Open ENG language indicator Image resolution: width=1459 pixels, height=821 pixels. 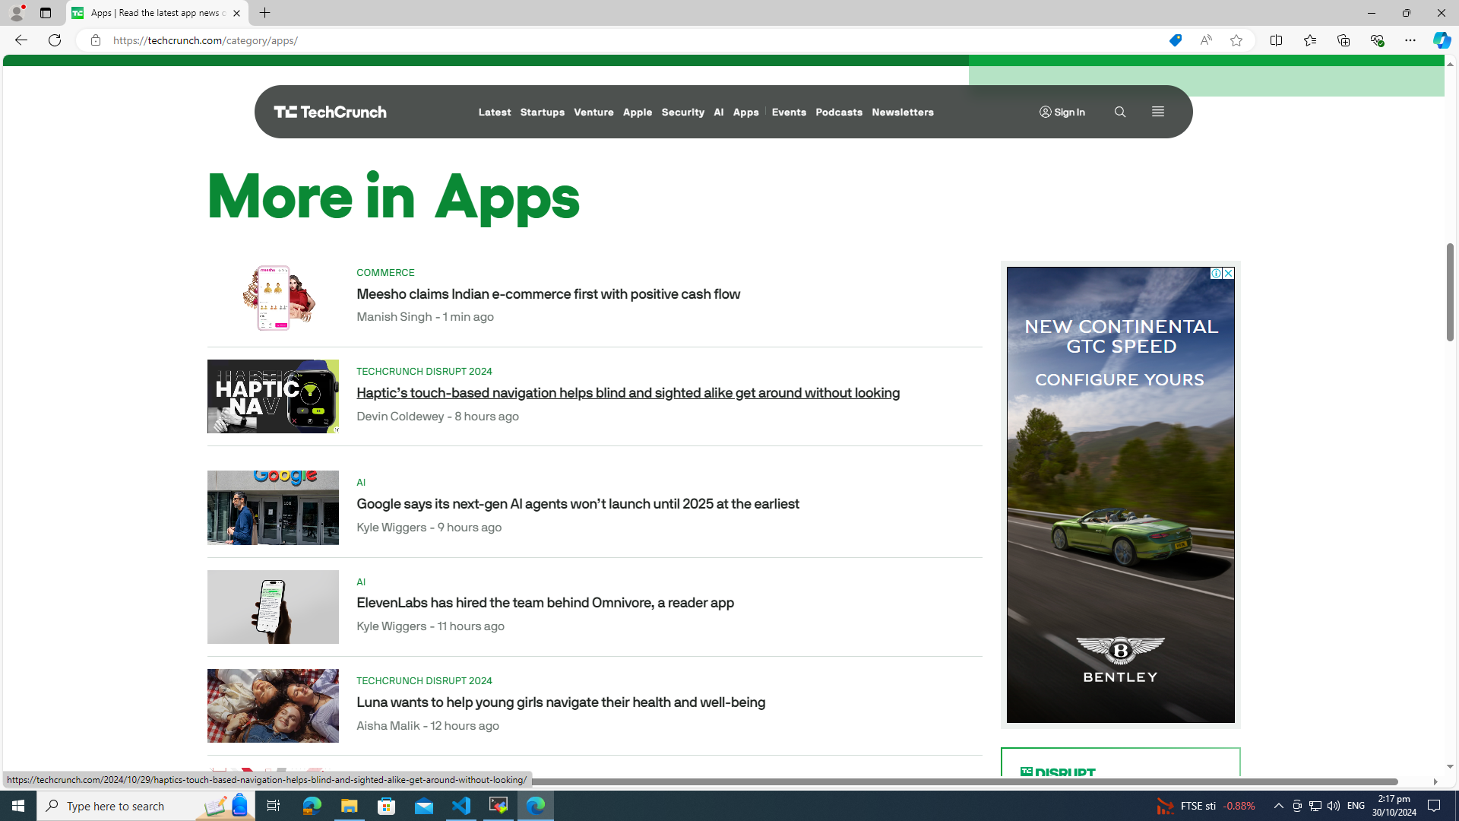[x=1356, y=806]
